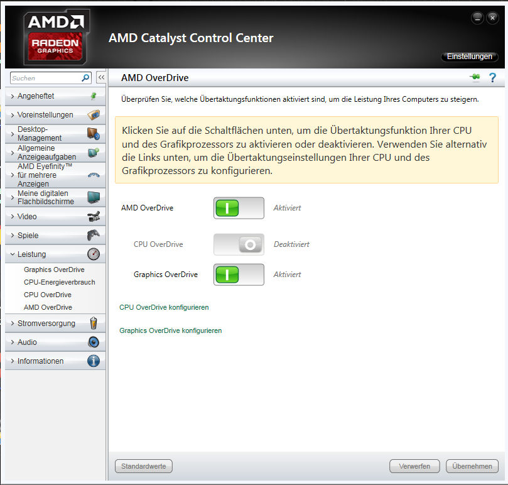Click the Video camera icon
The height and width of the screenshot is (485, 508).
click(x=94, y=217)
